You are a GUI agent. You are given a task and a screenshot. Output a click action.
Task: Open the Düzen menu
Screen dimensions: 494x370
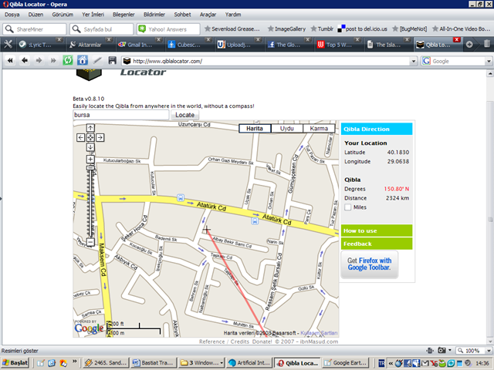36,15
